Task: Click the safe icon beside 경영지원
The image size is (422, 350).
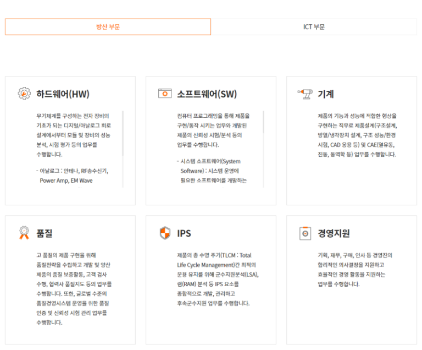Action: (304, 233)
